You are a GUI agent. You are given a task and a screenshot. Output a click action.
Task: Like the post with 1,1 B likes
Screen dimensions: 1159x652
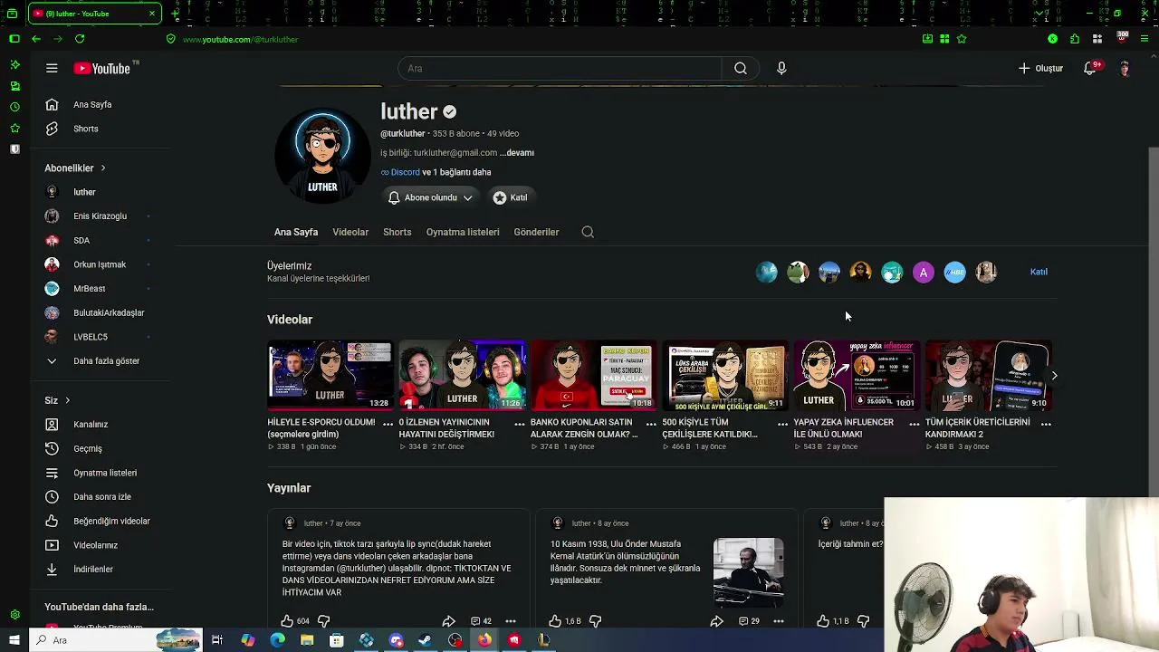tap(823, 621)
